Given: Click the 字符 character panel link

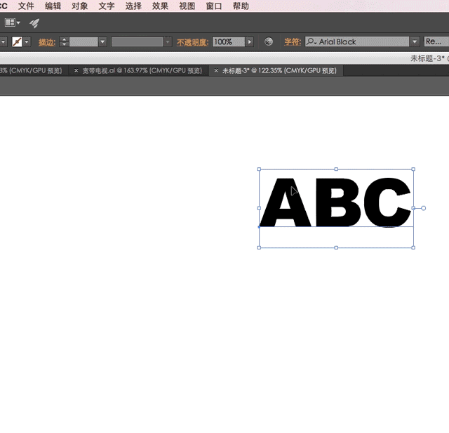Looking at the screenshot, I should (x=293, y=42).
